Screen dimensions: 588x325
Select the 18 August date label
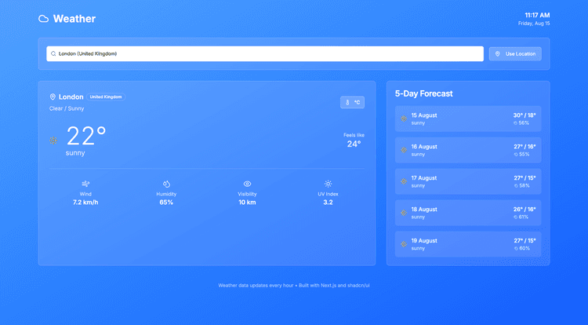[424, 210]
